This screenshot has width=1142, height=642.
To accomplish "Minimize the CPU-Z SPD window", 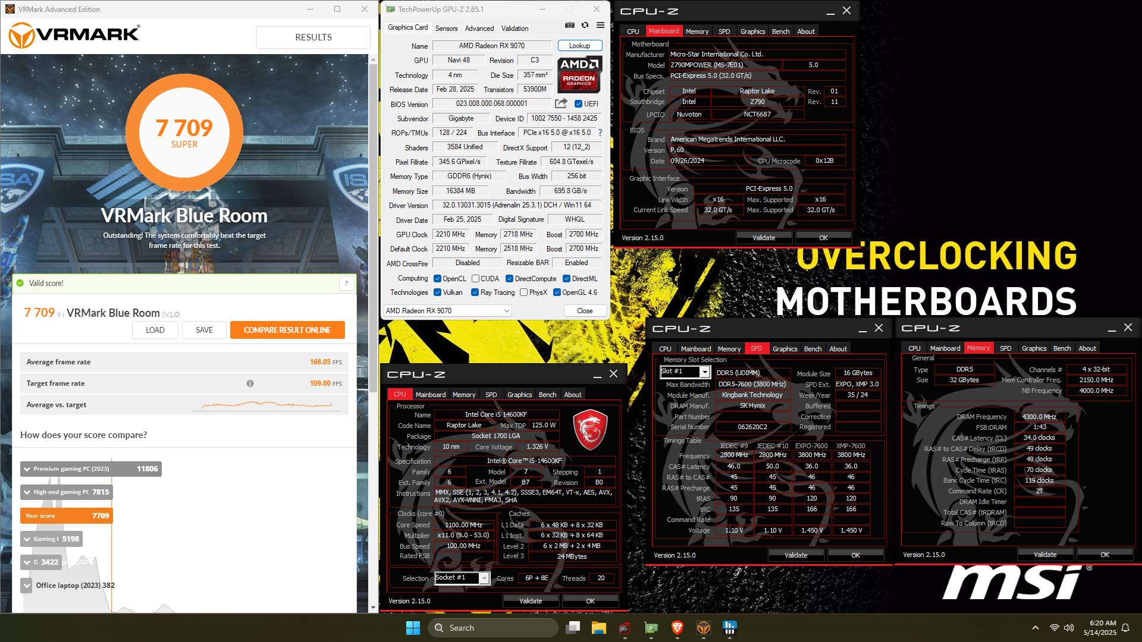I will [x=862, y=328].
